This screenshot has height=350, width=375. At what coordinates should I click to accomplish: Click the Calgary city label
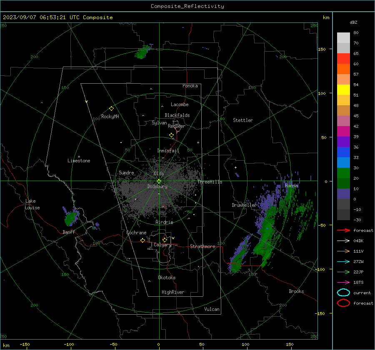pos(162,245)
